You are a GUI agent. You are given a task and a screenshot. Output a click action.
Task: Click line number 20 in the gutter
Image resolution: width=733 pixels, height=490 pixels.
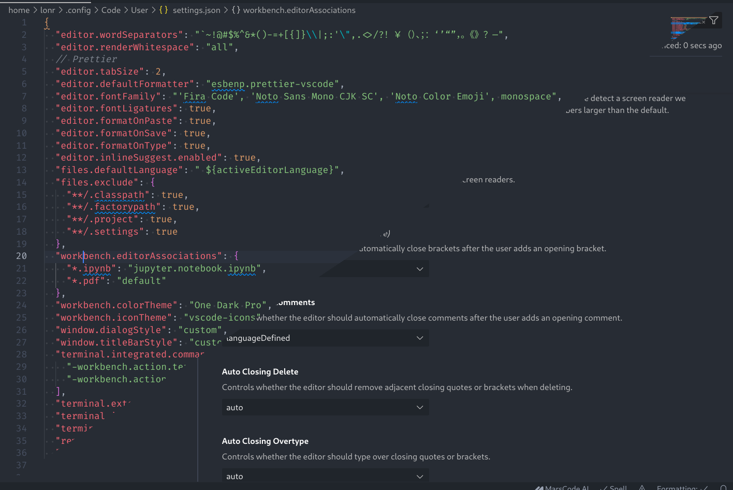coord(22,256)
